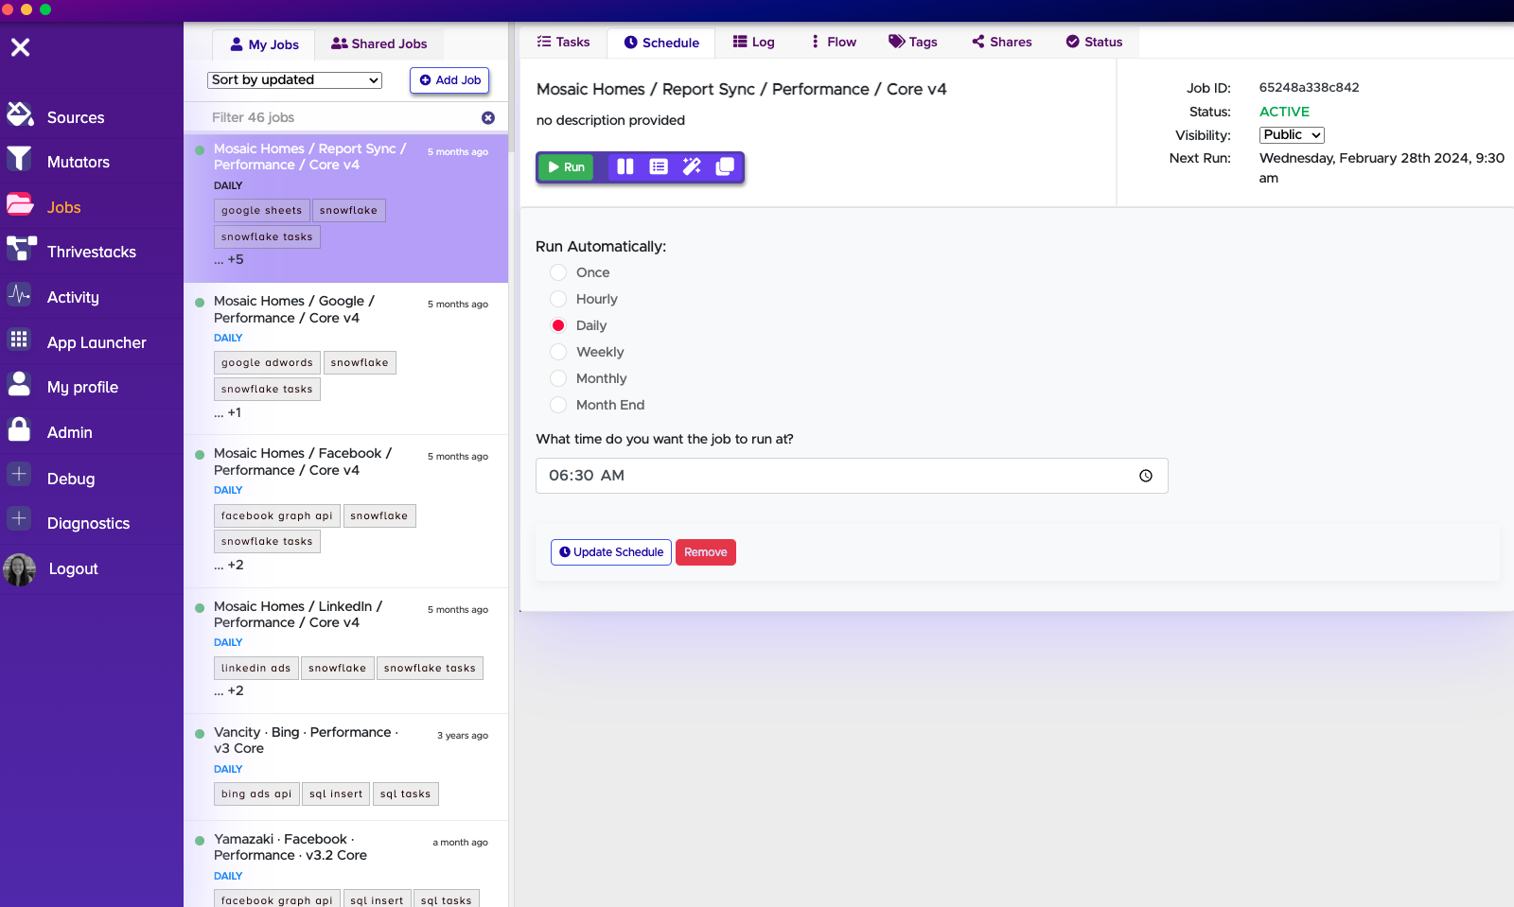Open the Sort by updated dropdown
Image resolution: width=1514 pixels, height=907 pixels.
[294, 80]
